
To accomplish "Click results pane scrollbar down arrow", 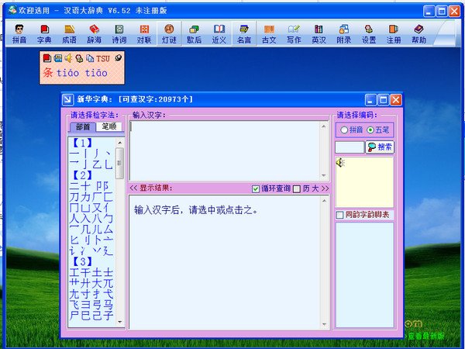I will tap(324, 324).
